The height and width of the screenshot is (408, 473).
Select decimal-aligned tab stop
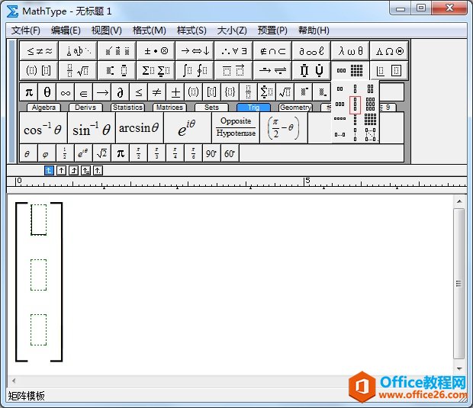[98, 171]
